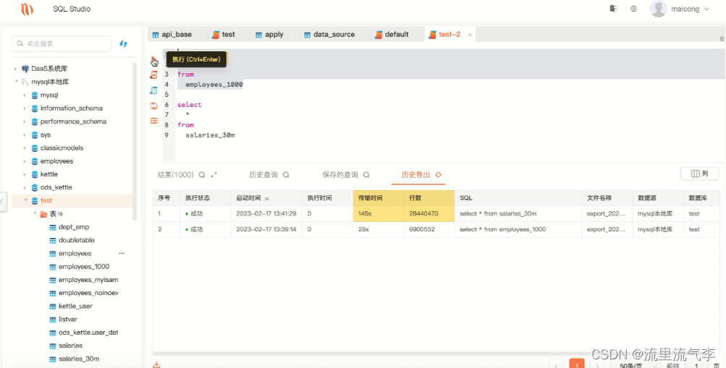Switch to the apply tab
The height and width of the screenshot is (368, 726).
pos(269,34)
